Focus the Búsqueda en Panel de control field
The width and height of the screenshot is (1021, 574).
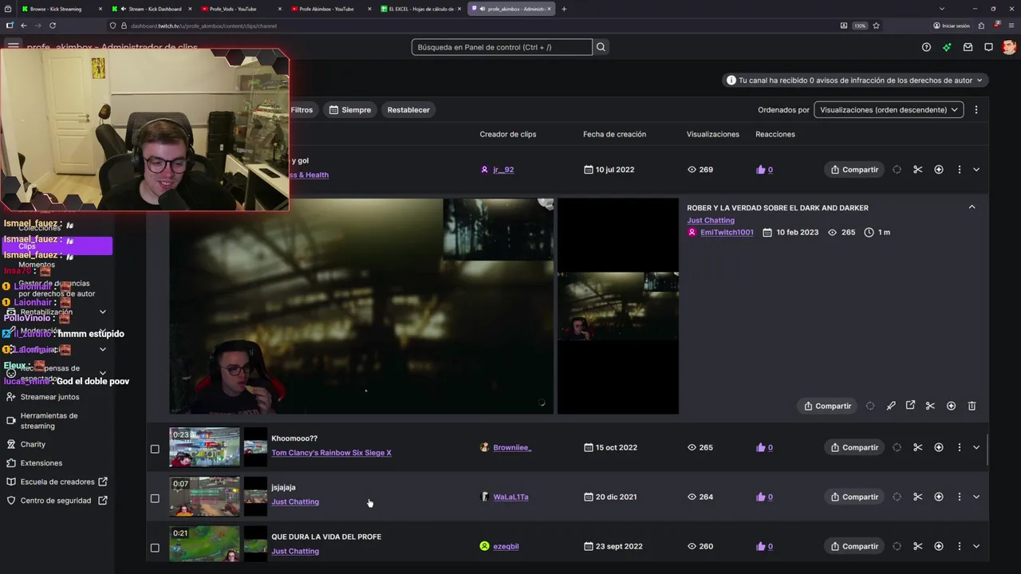tap(502, 47)
